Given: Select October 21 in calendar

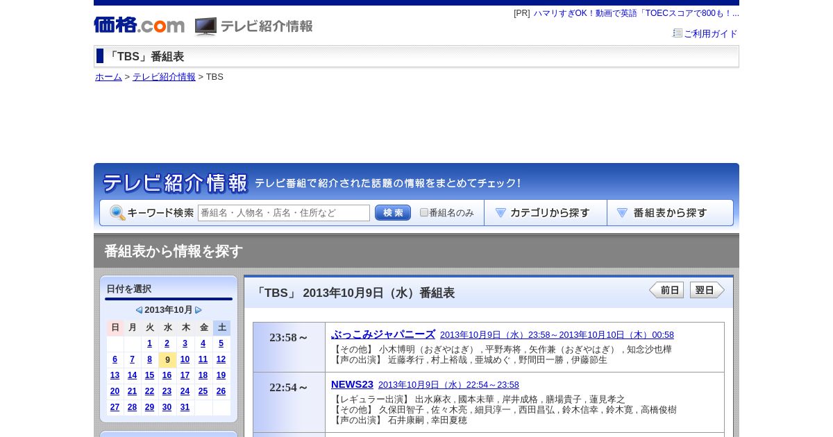Looking at the screenshot, I should tap(132, 391).
